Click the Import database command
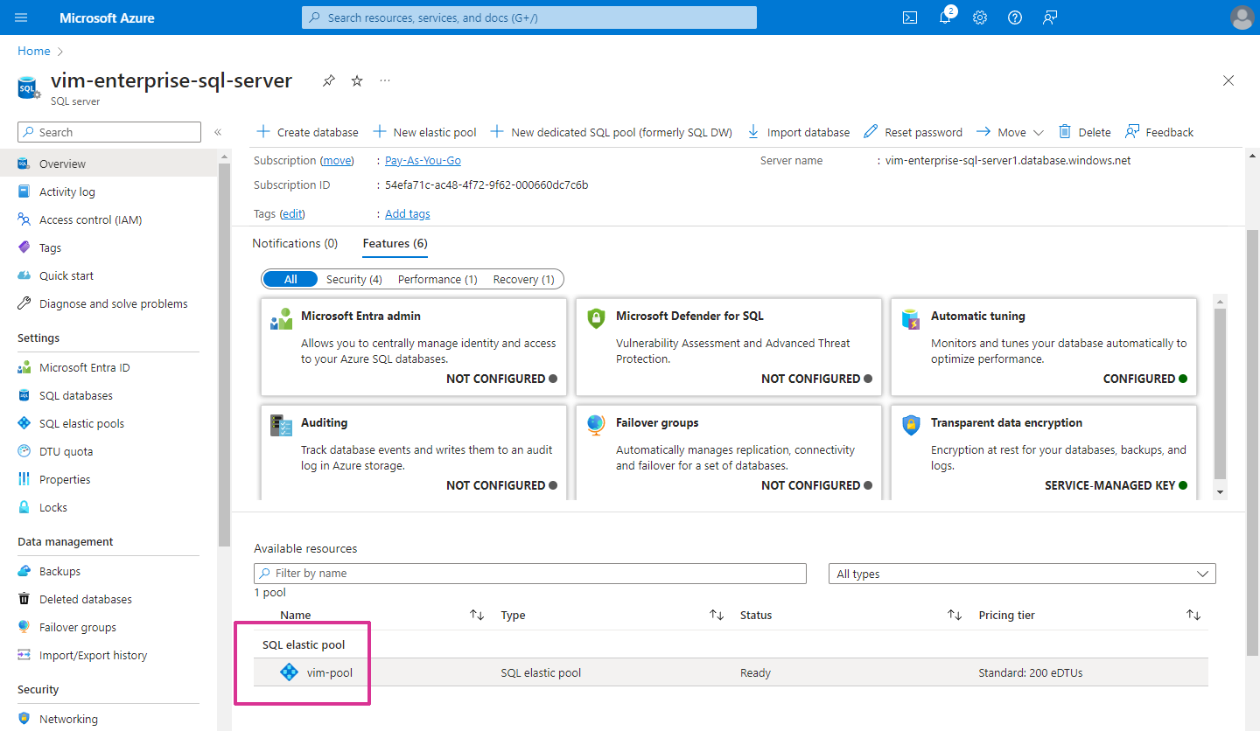The height and width of the screenshot is (731, 1260). point(798,132)
